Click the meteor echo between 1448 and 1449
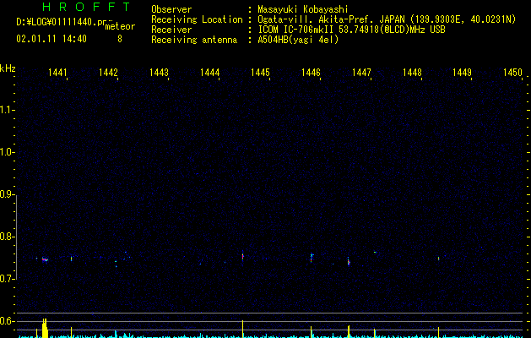This screenshot has height=338, width=531. 438,259
